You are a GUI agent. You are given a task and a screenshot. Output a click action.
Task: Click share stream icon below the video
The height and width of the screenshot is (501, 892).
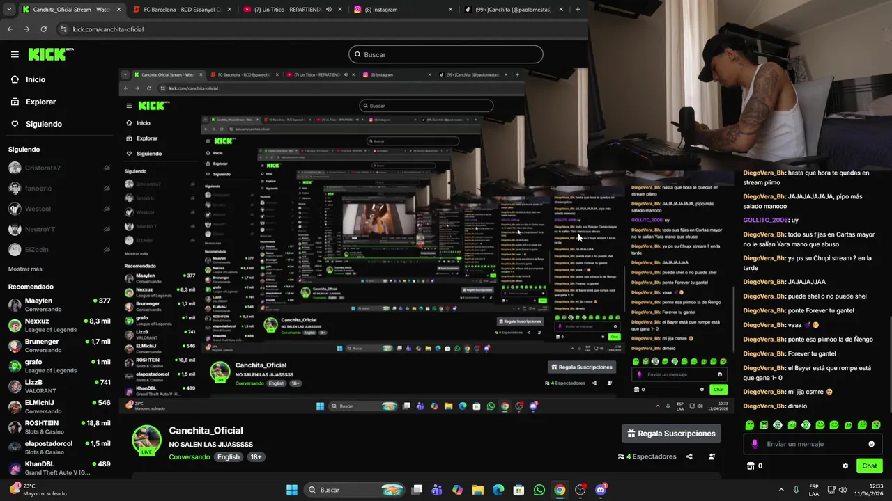[689, 456]
